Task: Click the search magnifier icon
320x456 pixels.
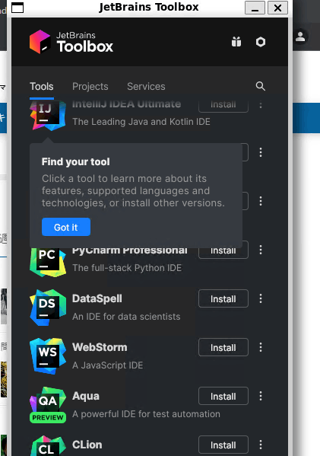Action: [x=261, y=86]
